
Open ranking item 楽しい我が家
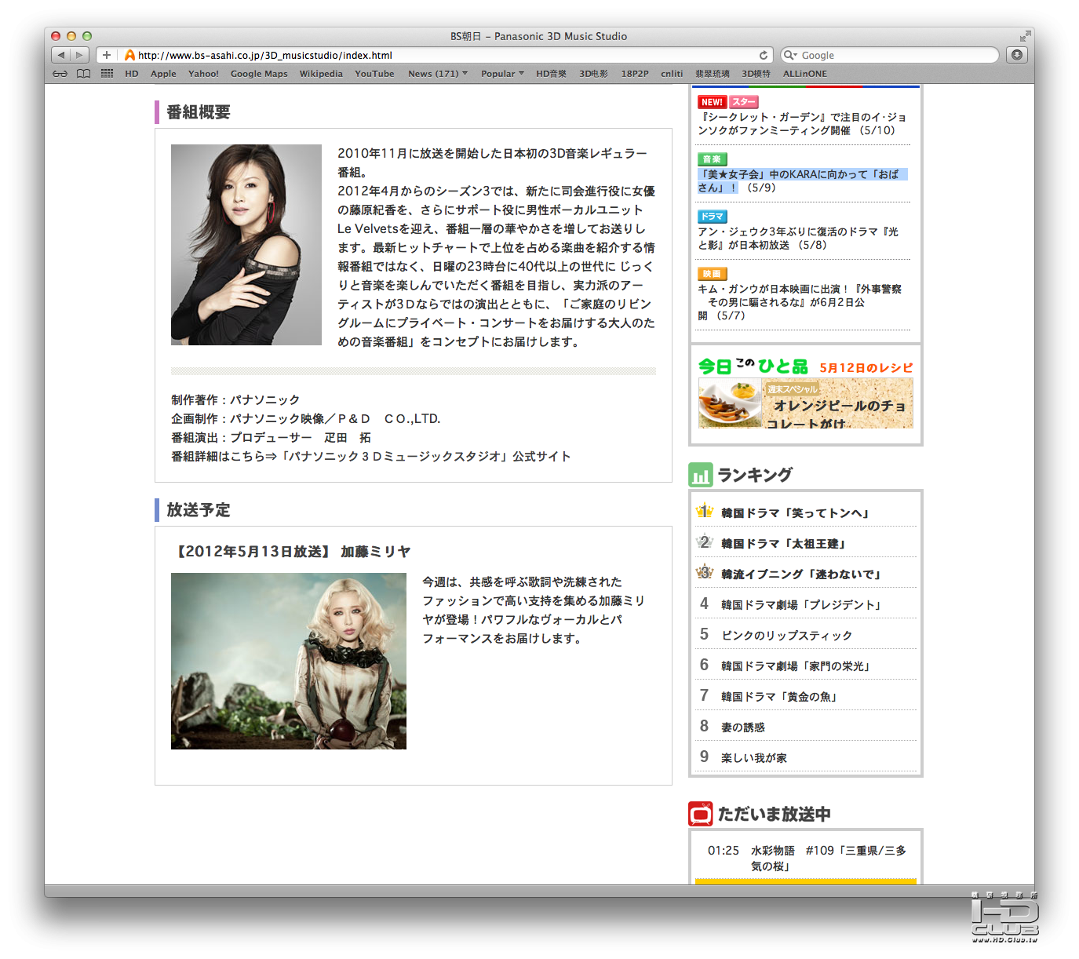click(x=754, y=758)
